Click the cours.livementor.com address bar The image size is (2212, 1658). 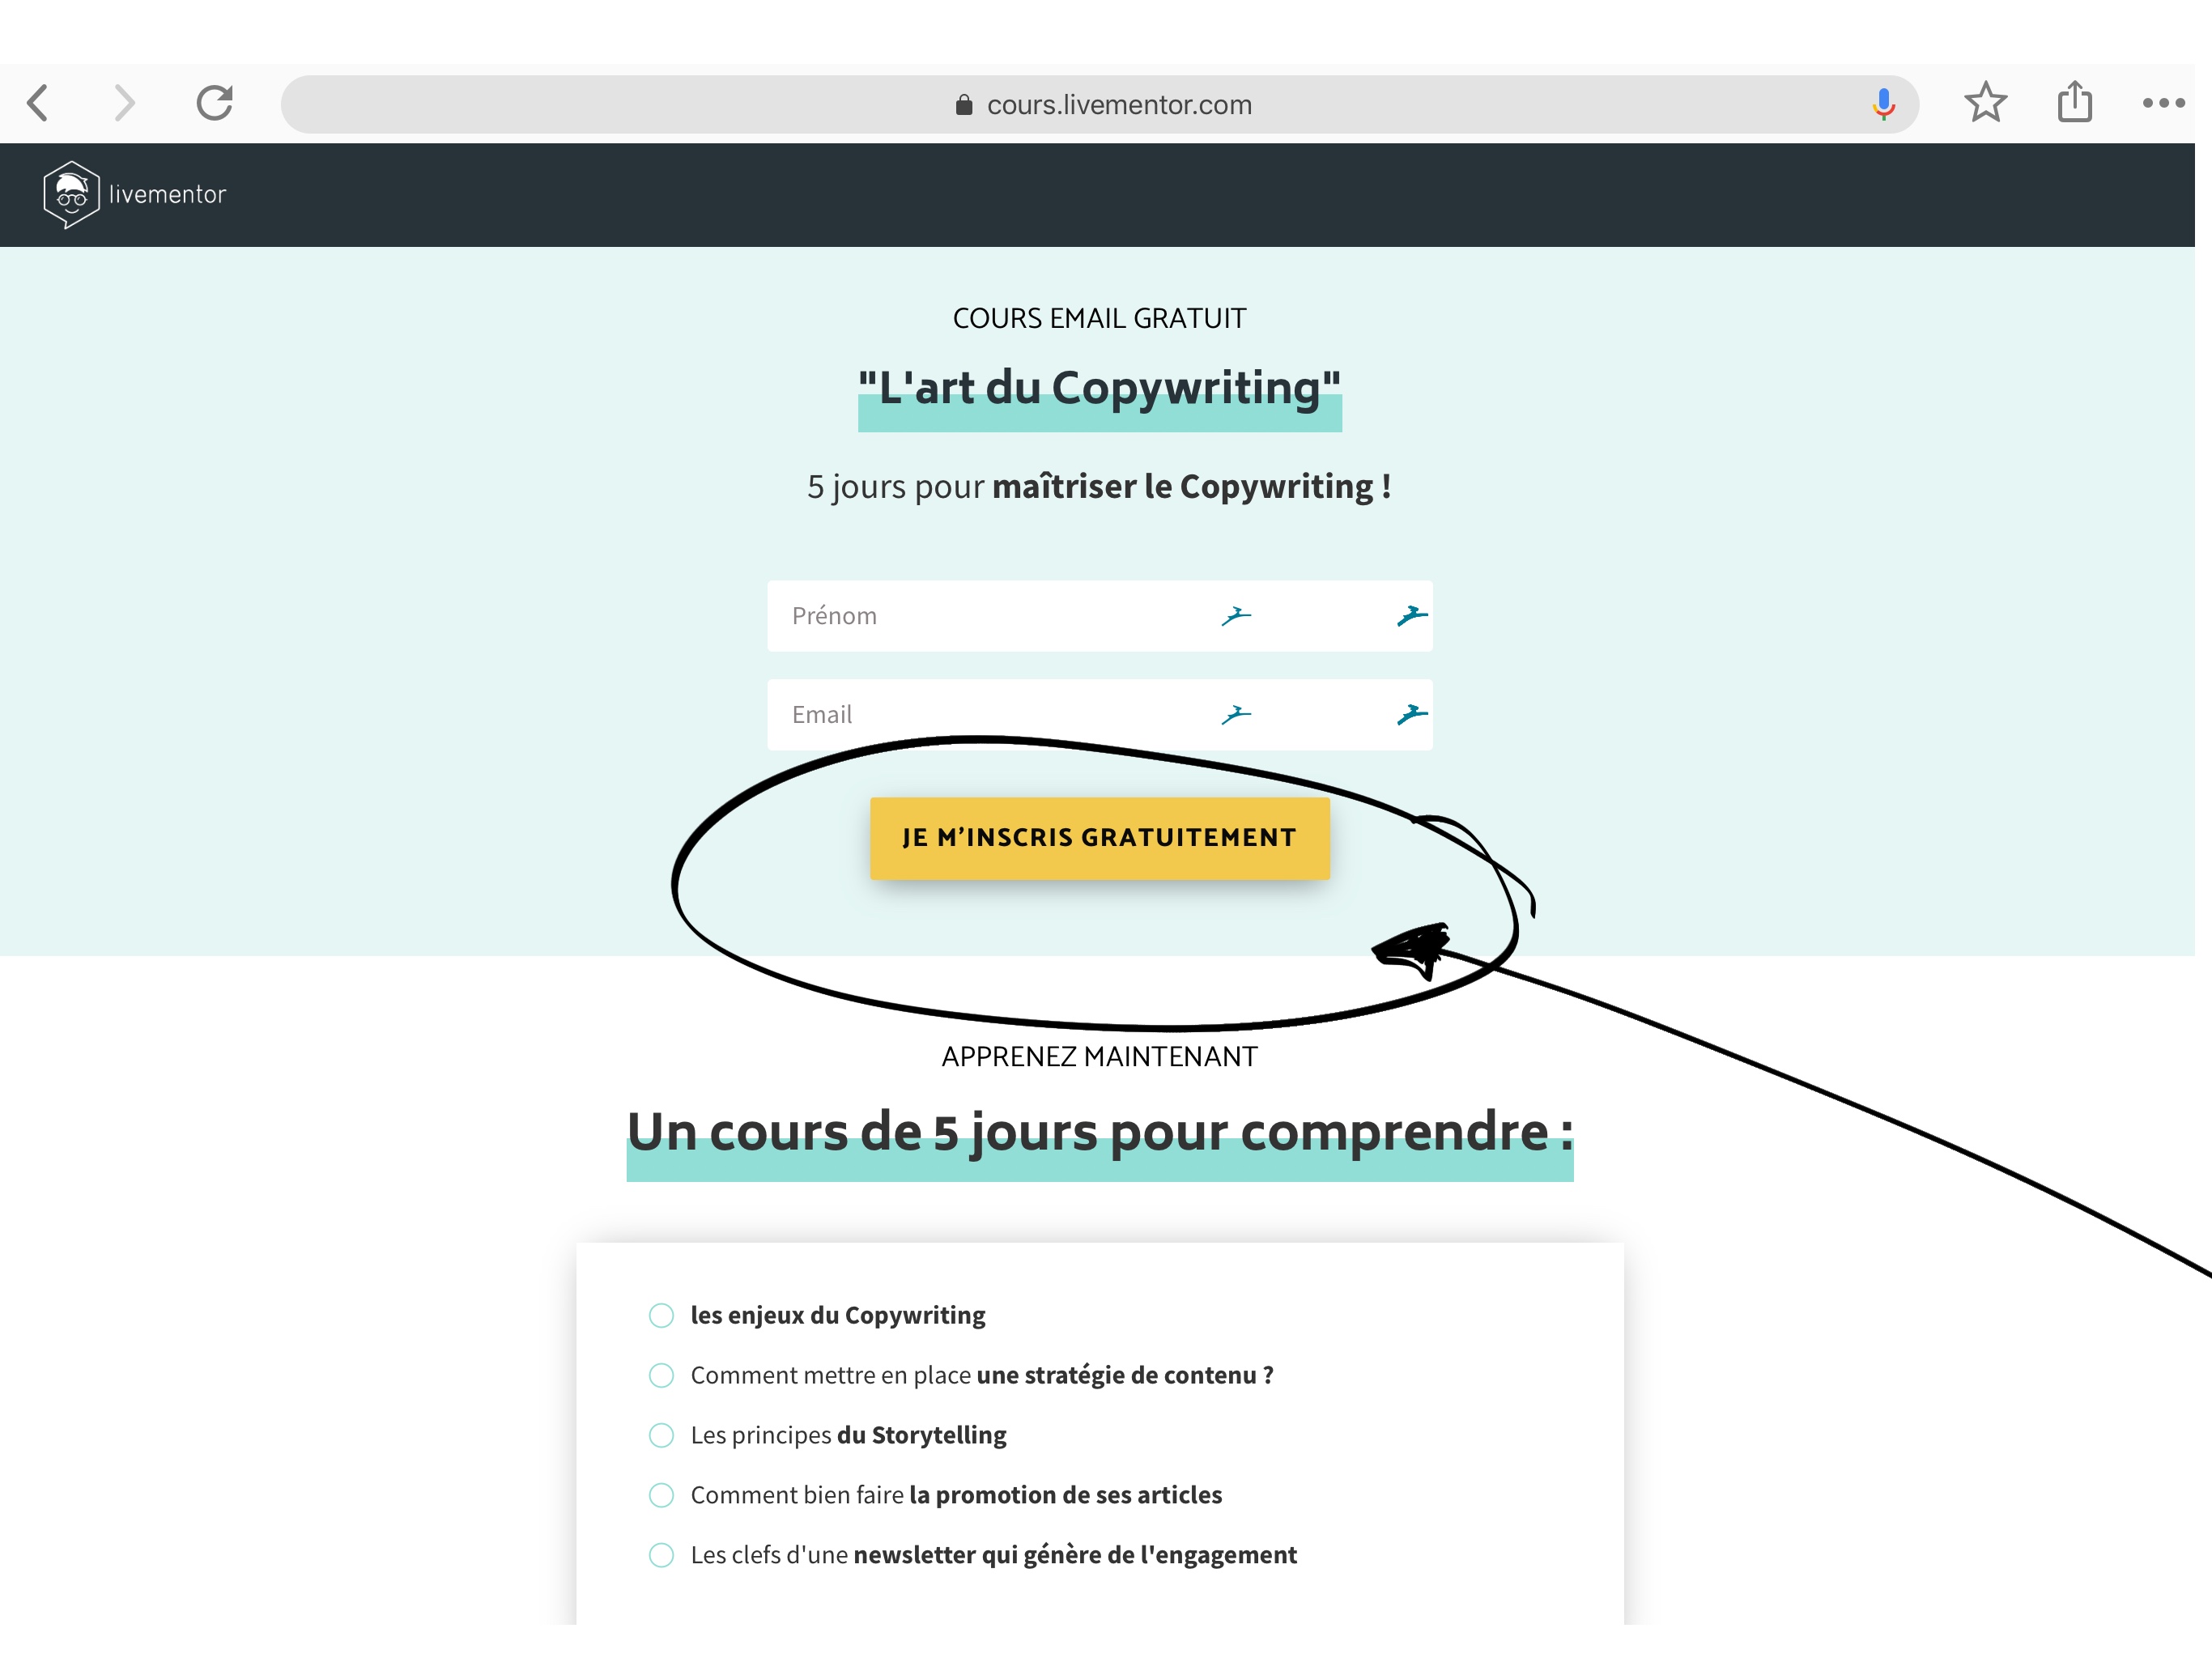[x=1118, y=105]
